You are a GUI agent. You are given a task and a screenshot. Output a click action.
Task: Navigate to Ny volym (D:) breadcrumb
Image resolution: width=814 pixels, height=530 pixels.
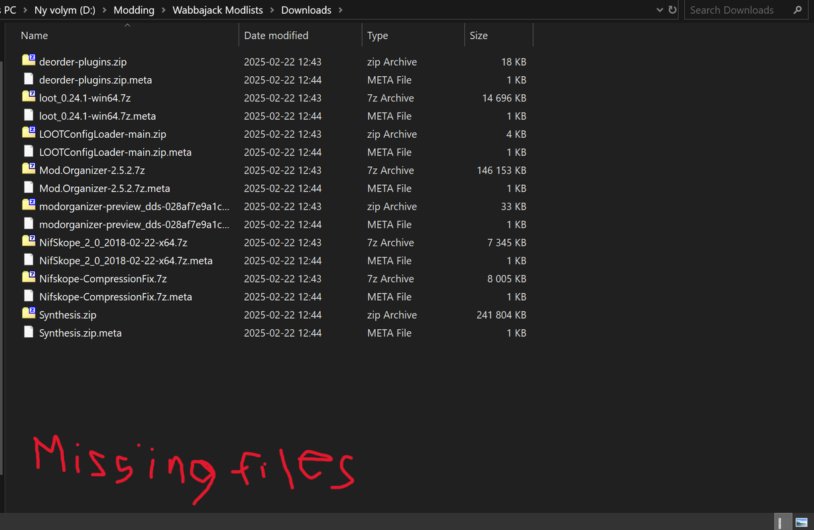coord(65,10)
